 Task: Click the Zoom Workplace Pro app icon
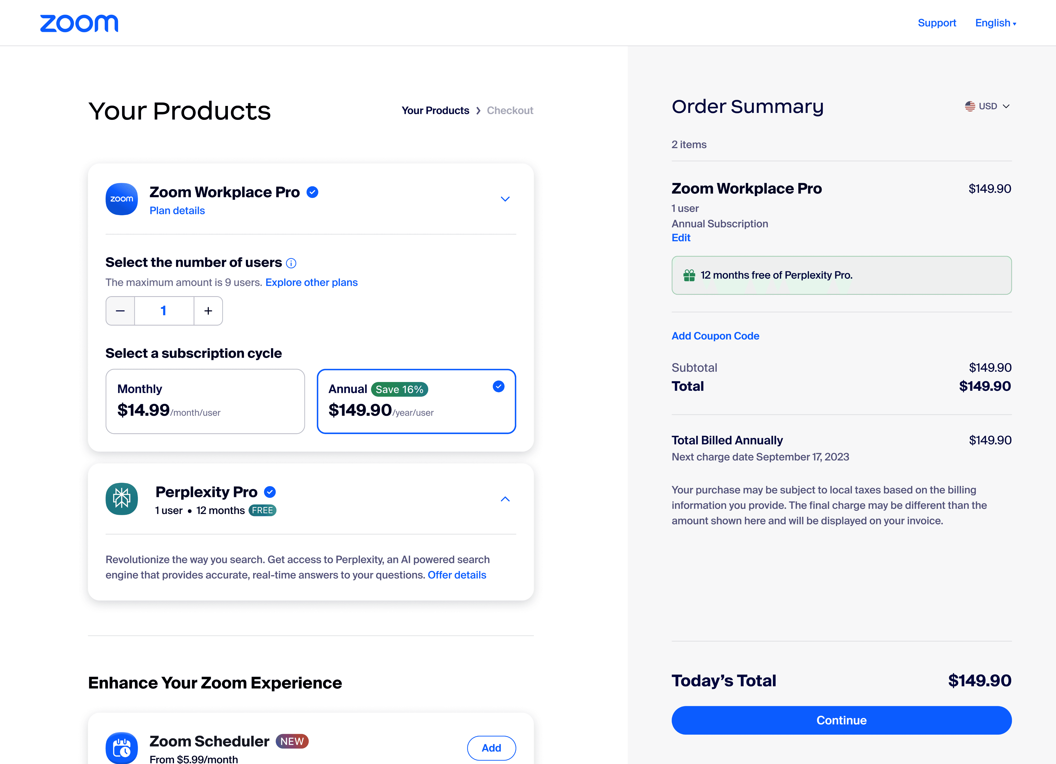[121, 199]
